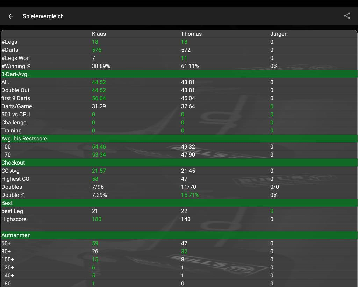Screen dimensions: 358x289
Task: Select the 3-Dart-Avg. section header
Action: 15,74
